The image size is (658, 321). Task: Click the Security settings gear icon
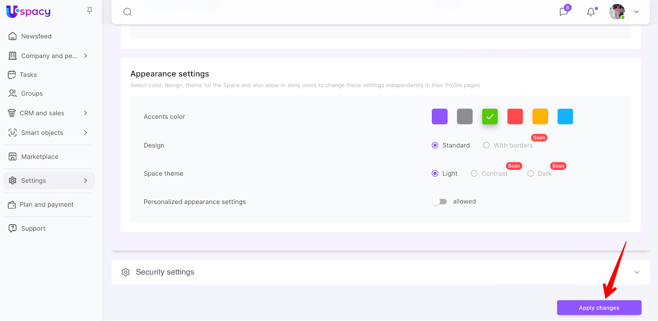126,272
